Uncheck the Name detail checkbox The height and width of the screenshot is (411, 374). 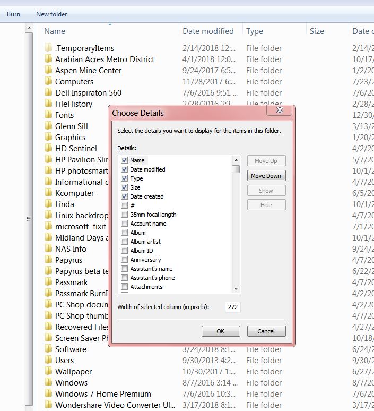coord(125,160)
